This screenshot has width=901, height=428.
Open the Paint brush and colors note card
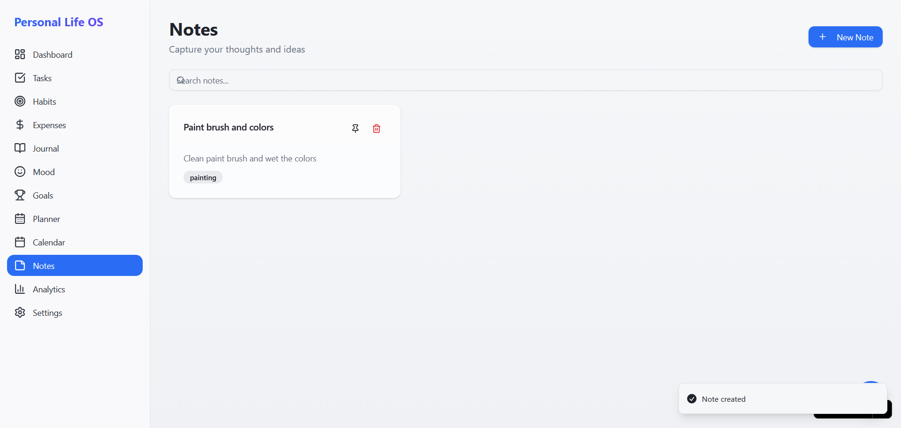(x=285, y=151)
